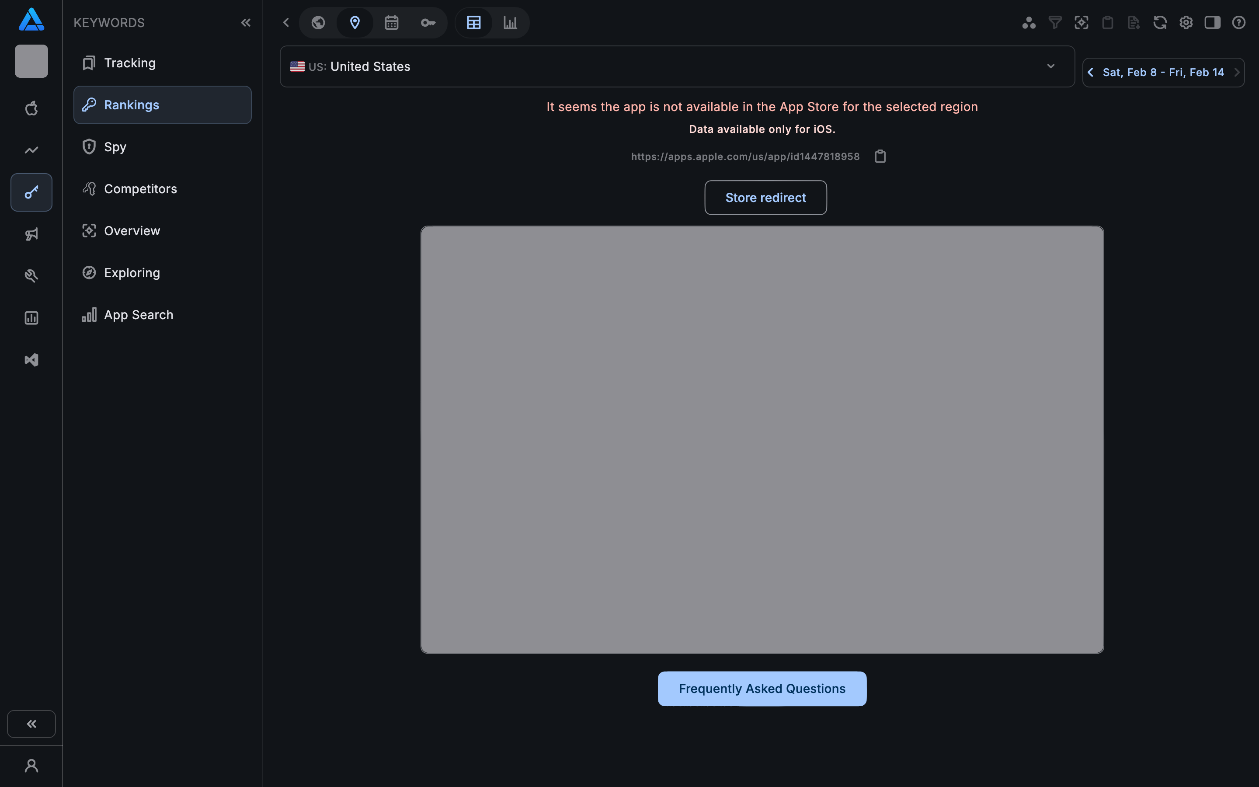
Task: Click the export report file icon
Action: [x=1134, y=22]
